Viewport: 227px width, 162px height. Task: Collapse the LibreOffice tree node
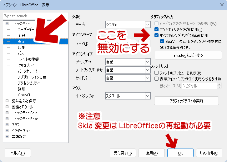click(7, 23)
